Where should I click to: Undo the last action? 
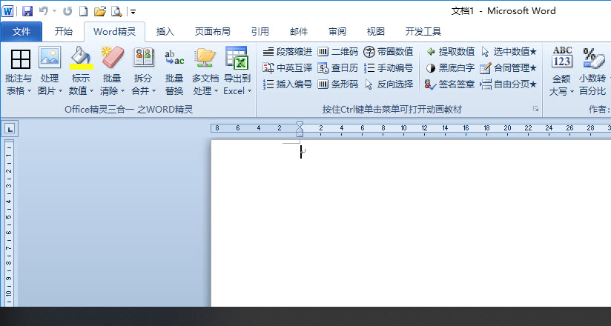click(x=44, y=11)
